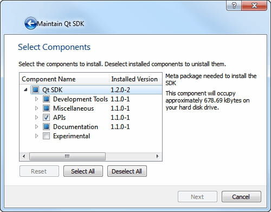Click the Installed Version column header
271x212 pixels.
pyautogui.click(x=135, y=79)
